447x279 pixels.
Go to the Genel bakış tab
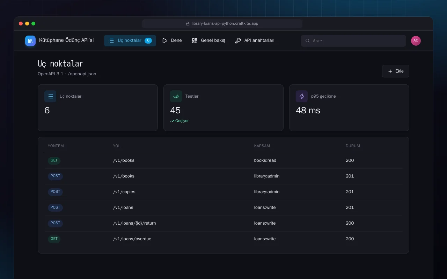(208, 40)
